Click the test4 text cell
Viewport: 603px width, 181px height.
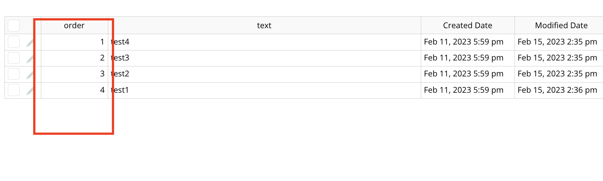(264, 42)
